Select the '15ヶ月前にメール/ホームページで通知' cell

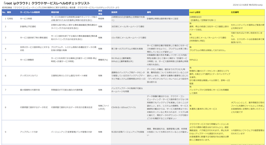coord(129,37)
